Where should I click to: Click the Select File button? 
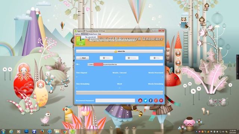pos(119,51)
